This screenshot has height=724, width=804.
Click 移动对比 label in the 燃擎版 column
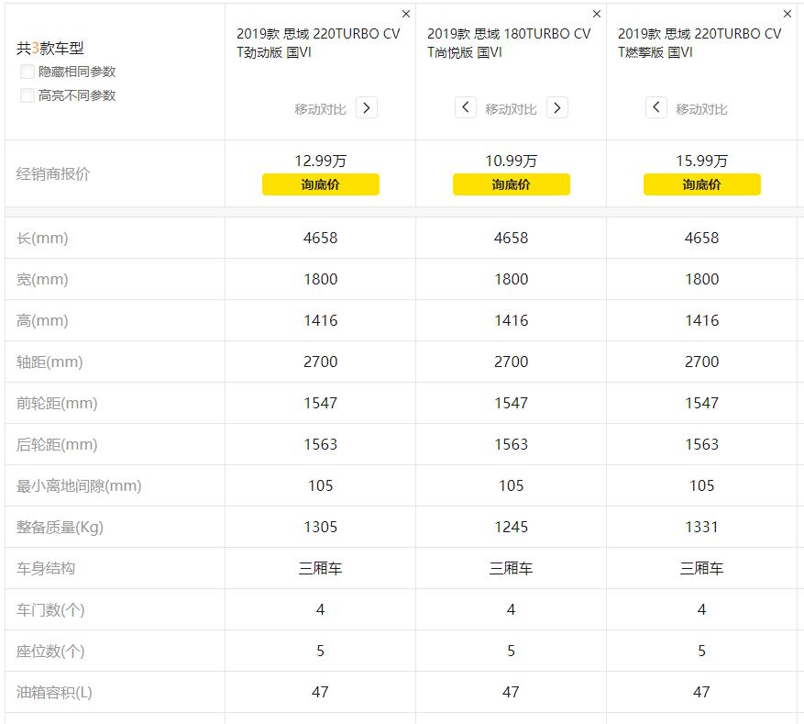coord(702,109)
